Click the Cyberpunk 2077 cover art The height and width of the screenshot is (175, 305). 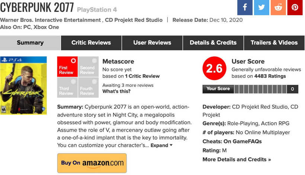23,85
